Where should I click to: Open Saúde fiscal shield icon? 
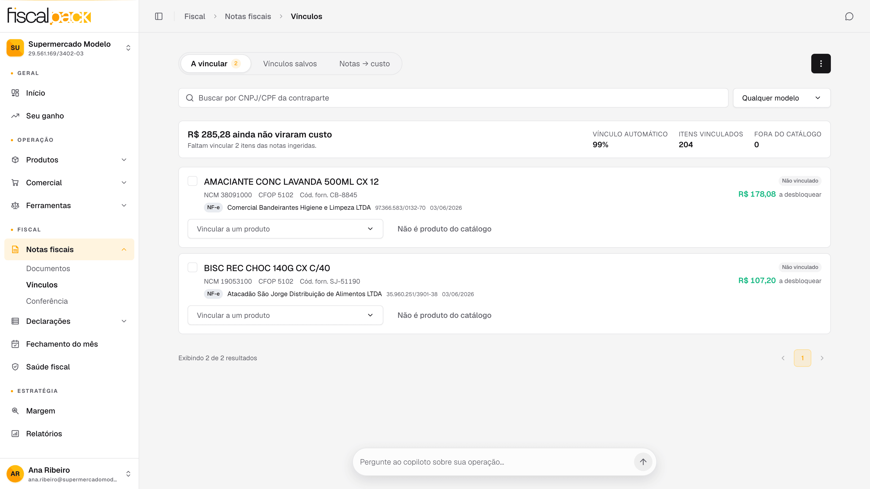coord(15,367)
